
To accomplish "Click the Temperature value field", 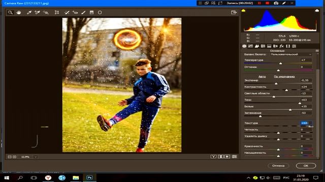I will 306,60.
